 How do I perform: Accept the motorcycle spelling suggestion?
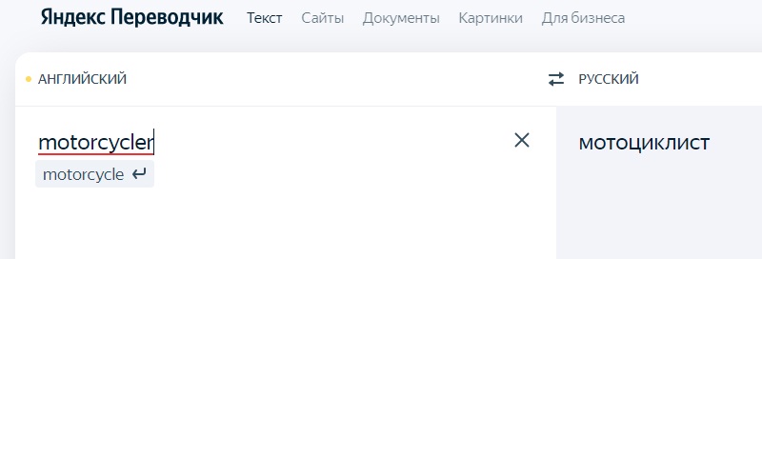tap(84, 174)
